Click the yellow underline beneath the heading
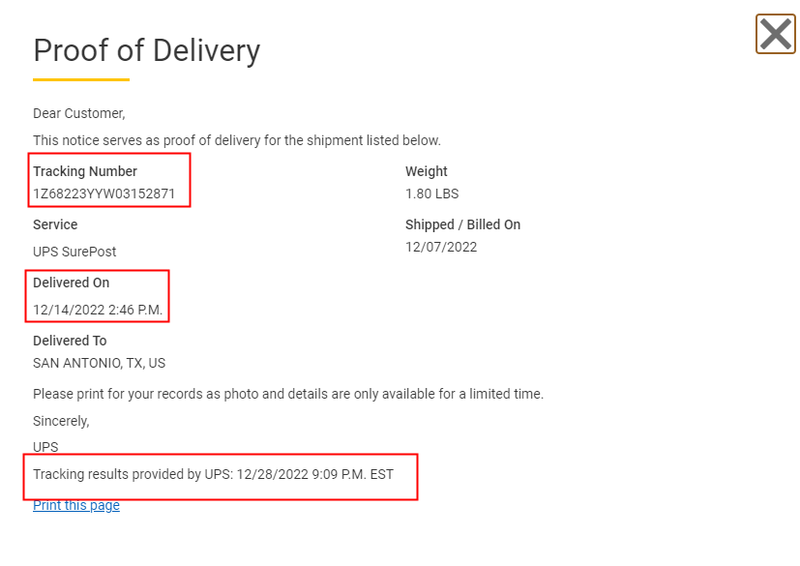This screenshot has height=566, width=800. 81,79
